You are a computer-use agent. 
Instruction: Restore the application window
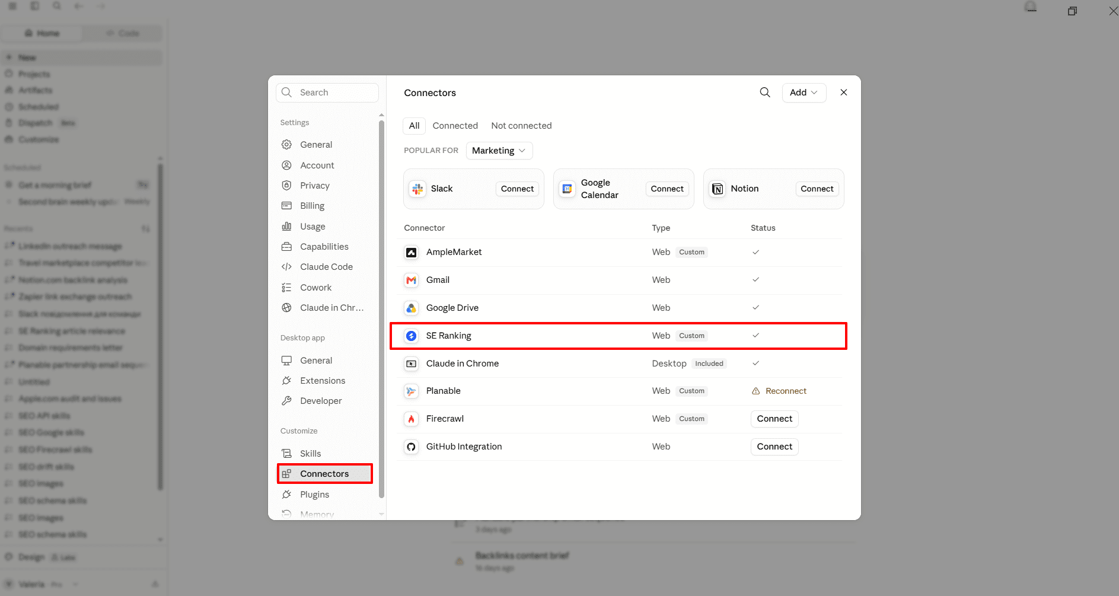1072,11
